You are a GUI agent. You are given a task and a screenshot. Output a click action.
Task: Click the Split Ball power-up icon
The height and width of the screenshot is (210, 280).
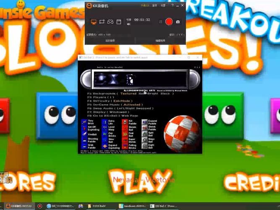[145, 134]
